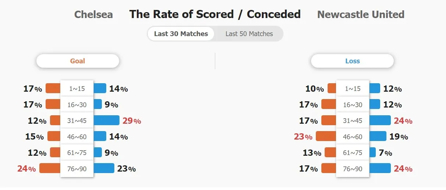Click the 46~60 interval in Loss chart
The width and height of the screenshot is (446, 190).
(x=353, y=137)
